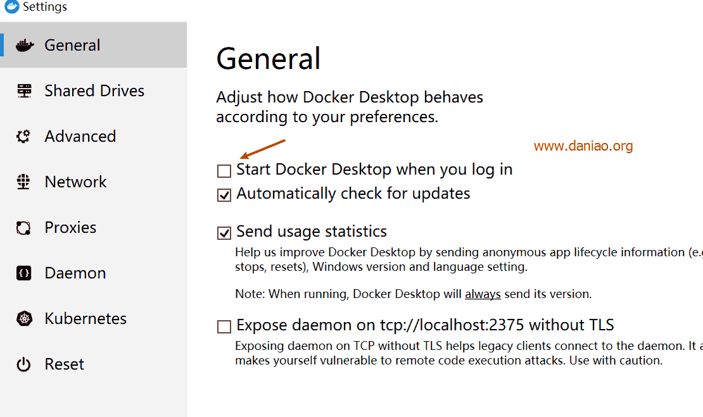Enable Start Docker Desktop when you log in
The height and width of the screenshot is (417, 703).
point(224,171)
